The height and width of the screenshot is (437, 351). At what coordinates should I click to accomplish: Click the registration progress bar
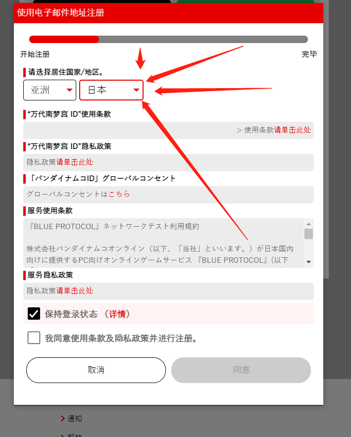pos(168,39)
